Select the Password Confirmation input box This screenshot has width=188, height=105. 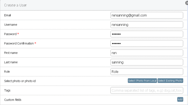pos(147,43)
